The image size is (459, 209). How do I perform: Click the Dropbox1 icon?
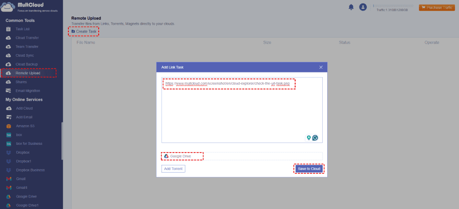9,161
